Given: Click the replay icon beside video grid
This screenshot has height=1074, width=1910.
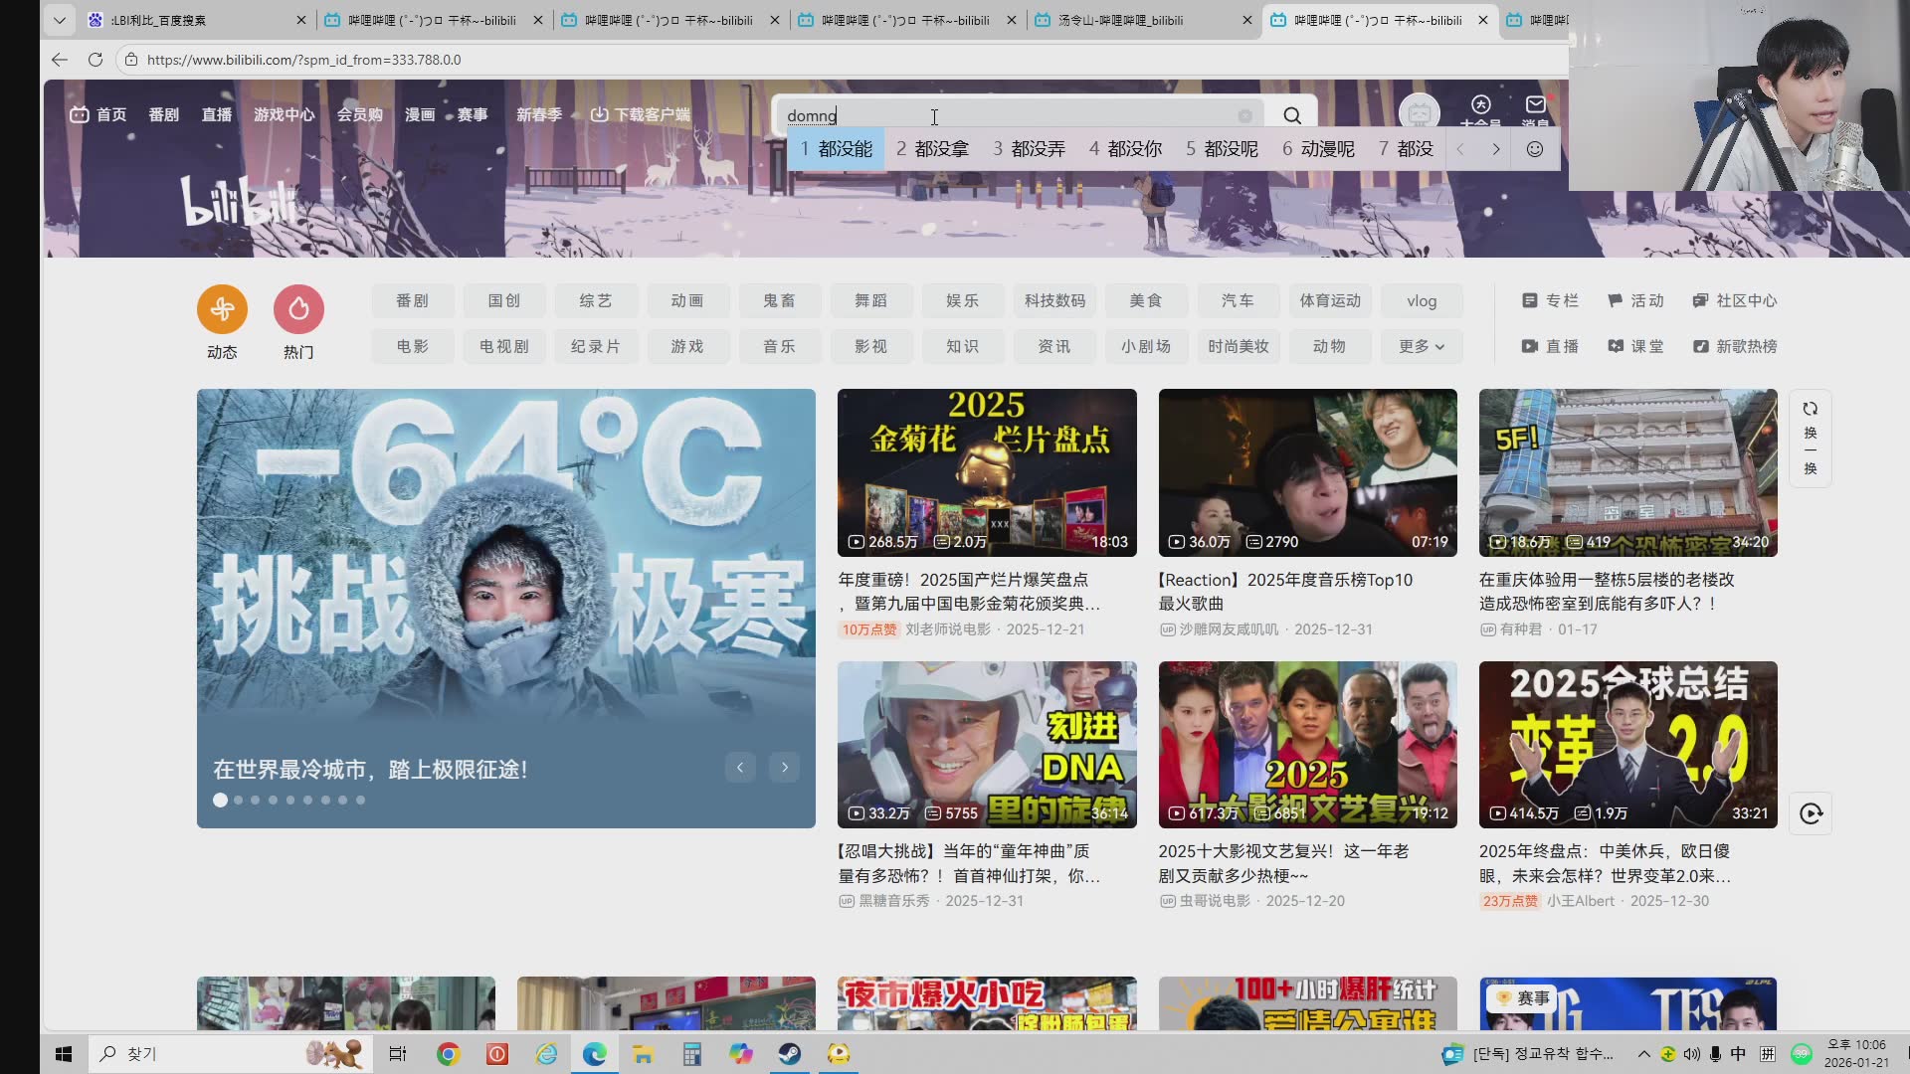Looking at the screenshot, I should [x=1810, y=813].
